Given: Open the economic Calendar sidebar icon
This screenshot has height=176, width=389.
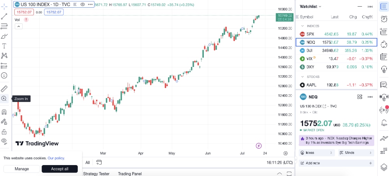Looking at the screenshot, I should [384, 57].
